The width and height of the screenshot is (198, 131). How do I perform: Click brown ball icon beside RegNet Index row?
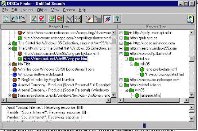(x=15, y=80)
